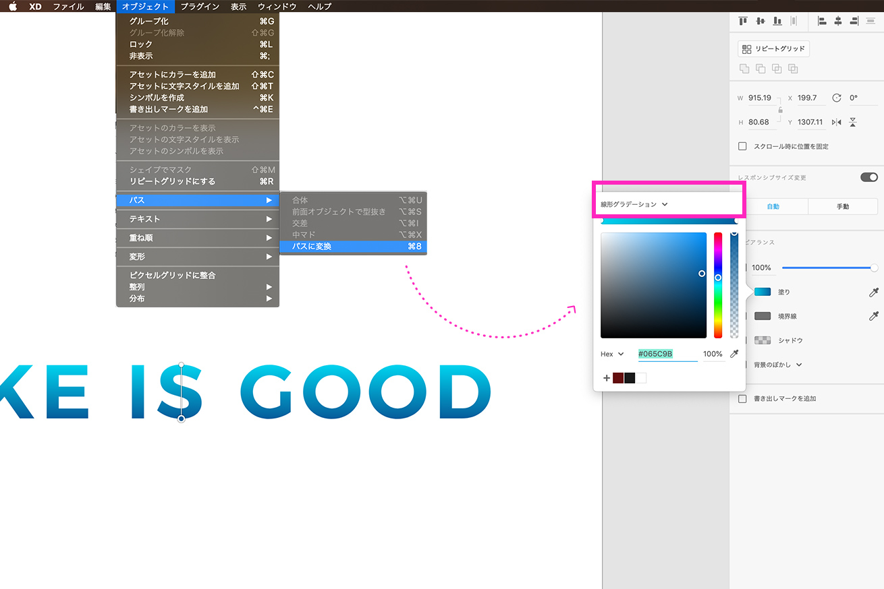Click the boolean Subtract icon
The width and height of the screenshot is (884, 589).
coord(761,69)
